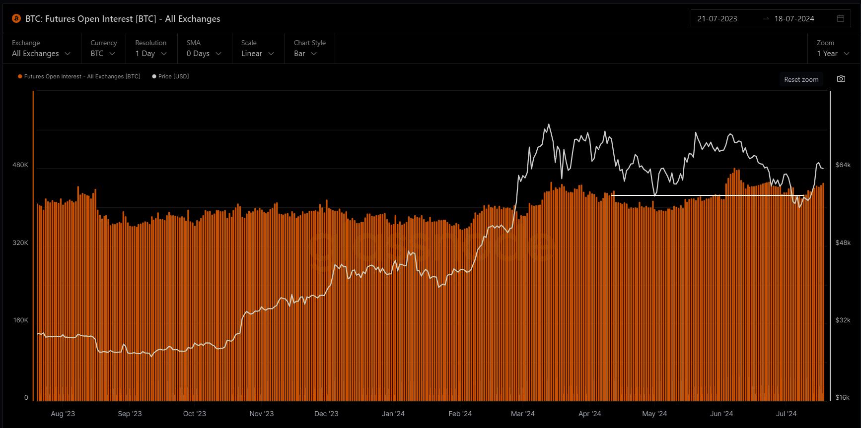This screenshot has width=861, height=428.
Task: Open the Currency dropdown set to BTC
Action: 103,49
